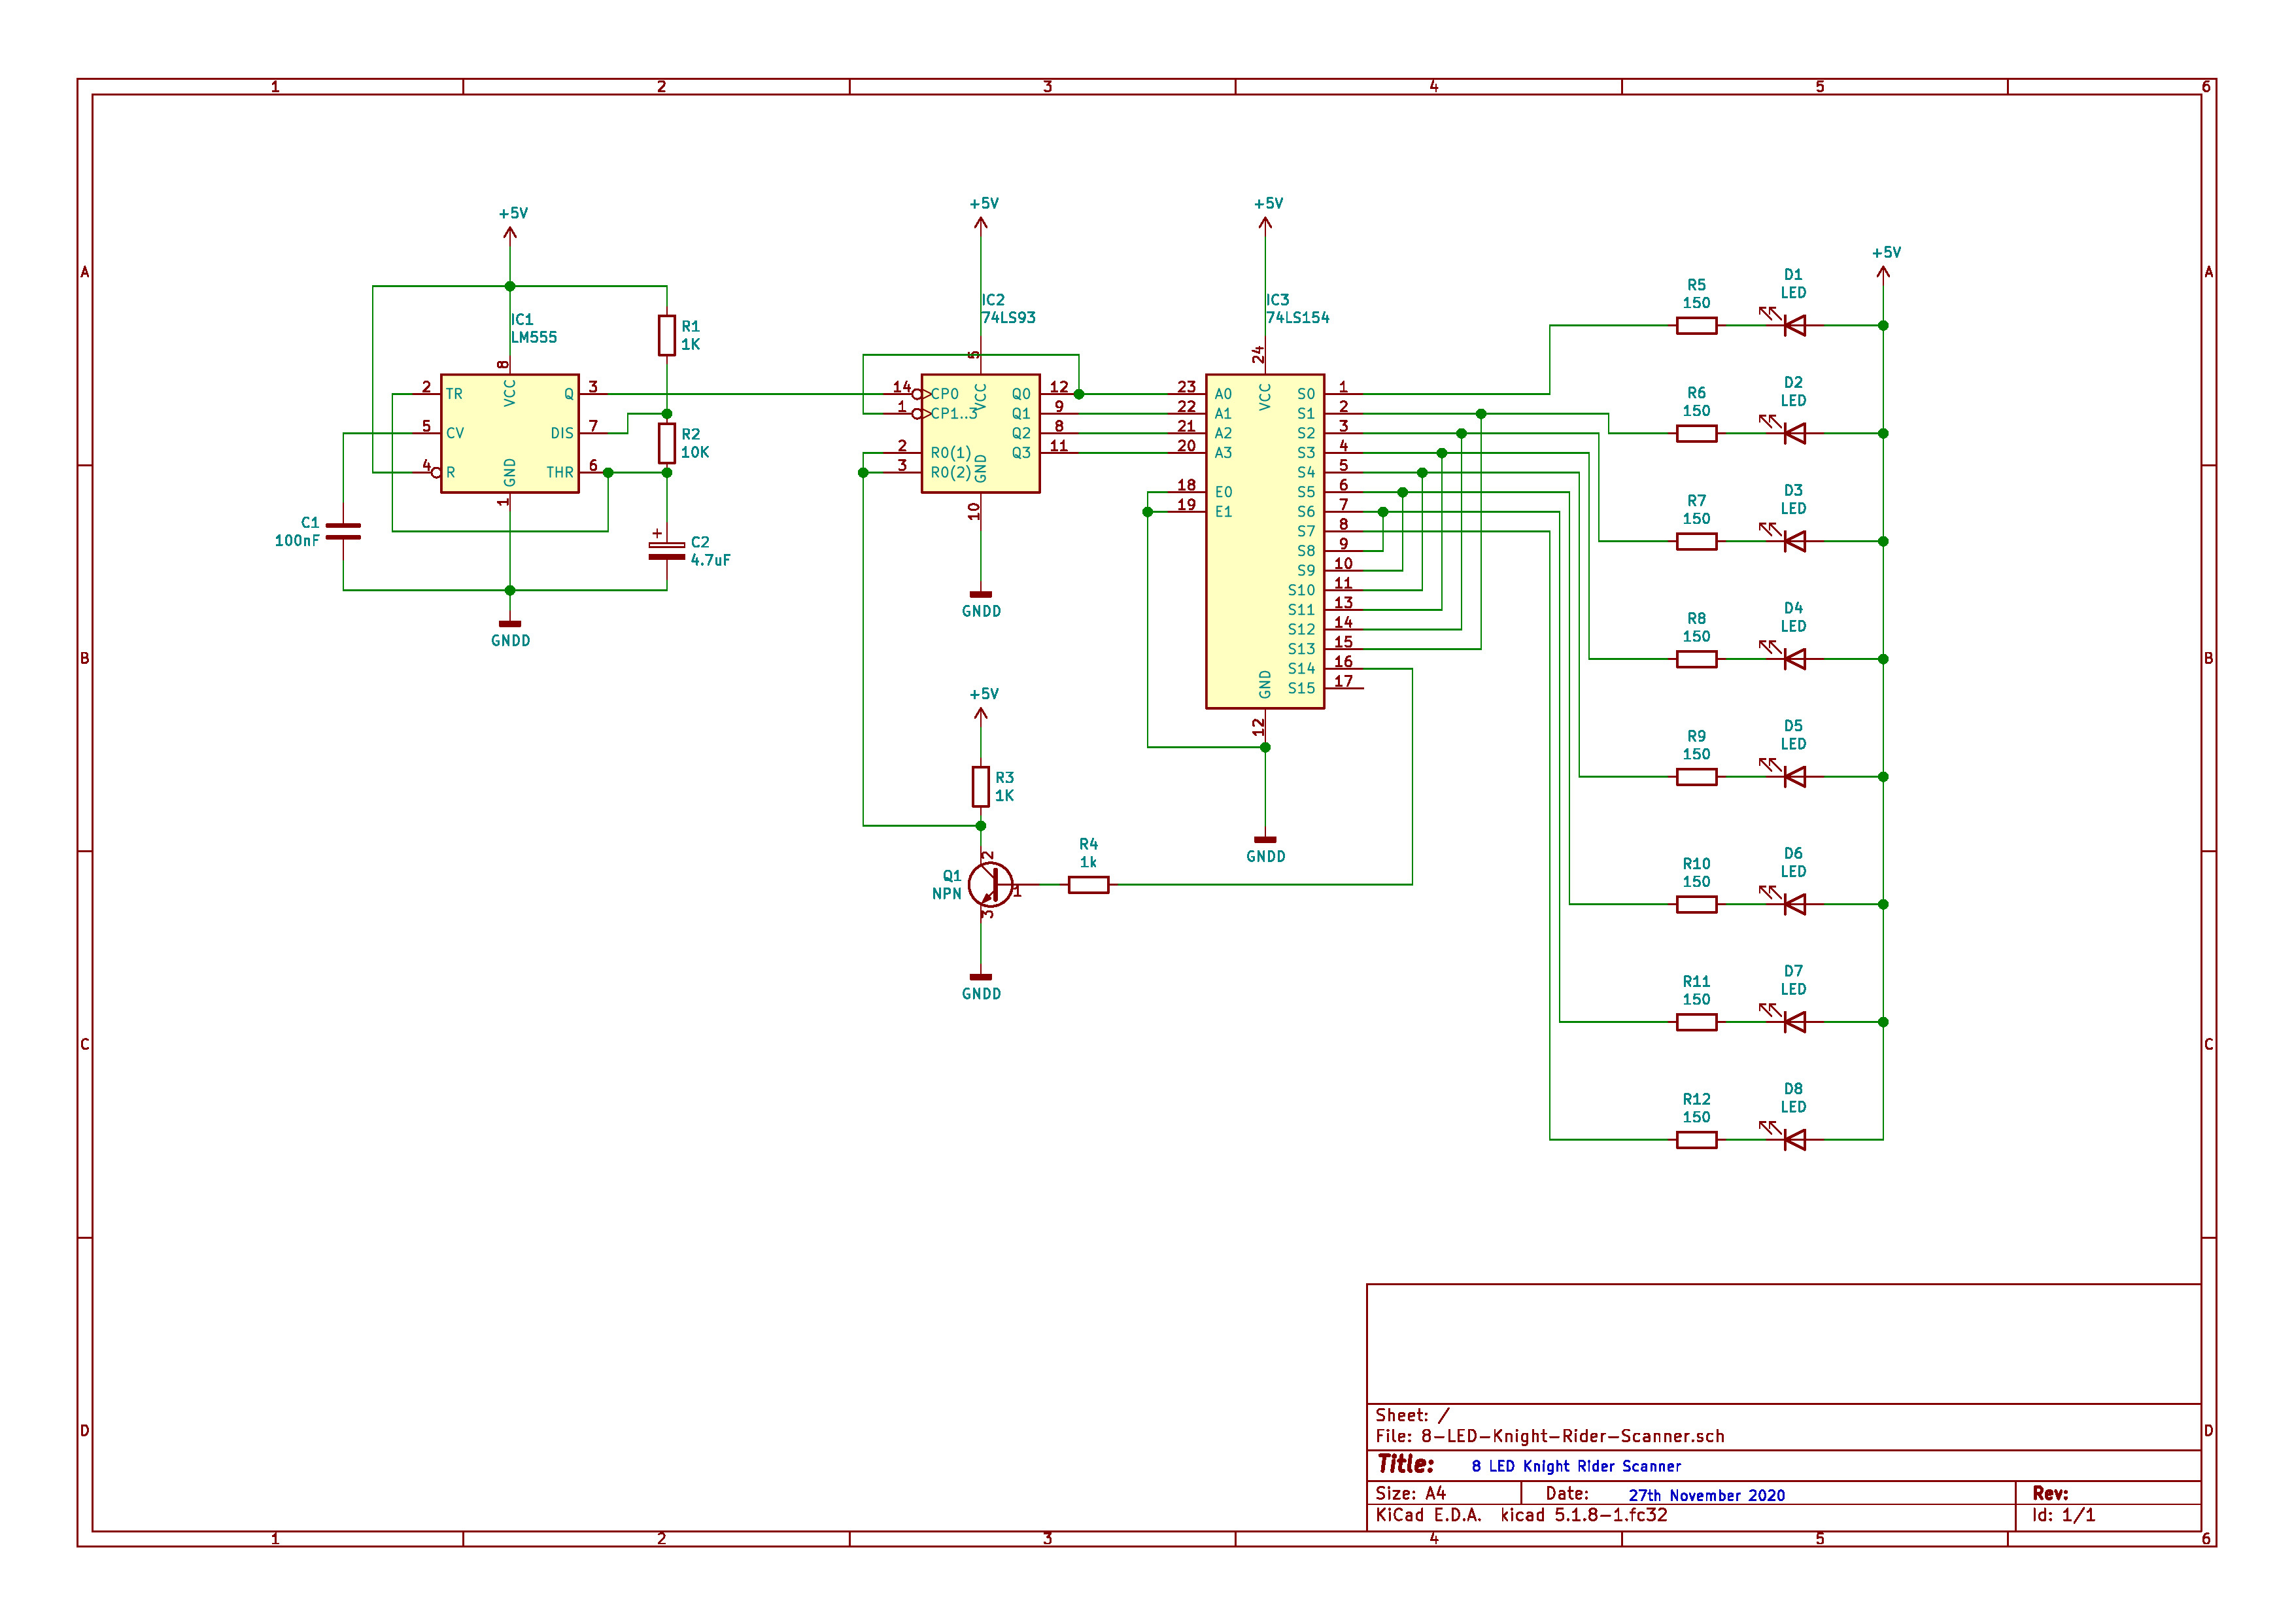Click resistor R2 10K symbol

pos(667,443)
